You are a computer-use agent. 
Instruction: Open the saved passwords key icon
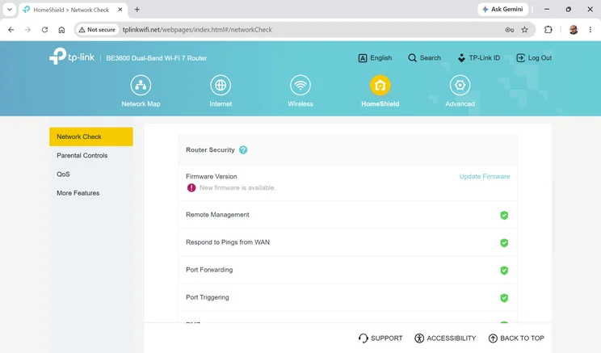pos(509,30)
